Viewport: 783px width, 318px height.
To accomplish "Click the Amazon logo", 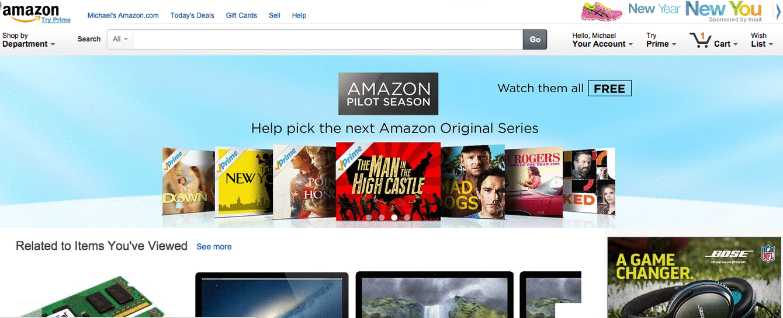I will coord(30,11).
